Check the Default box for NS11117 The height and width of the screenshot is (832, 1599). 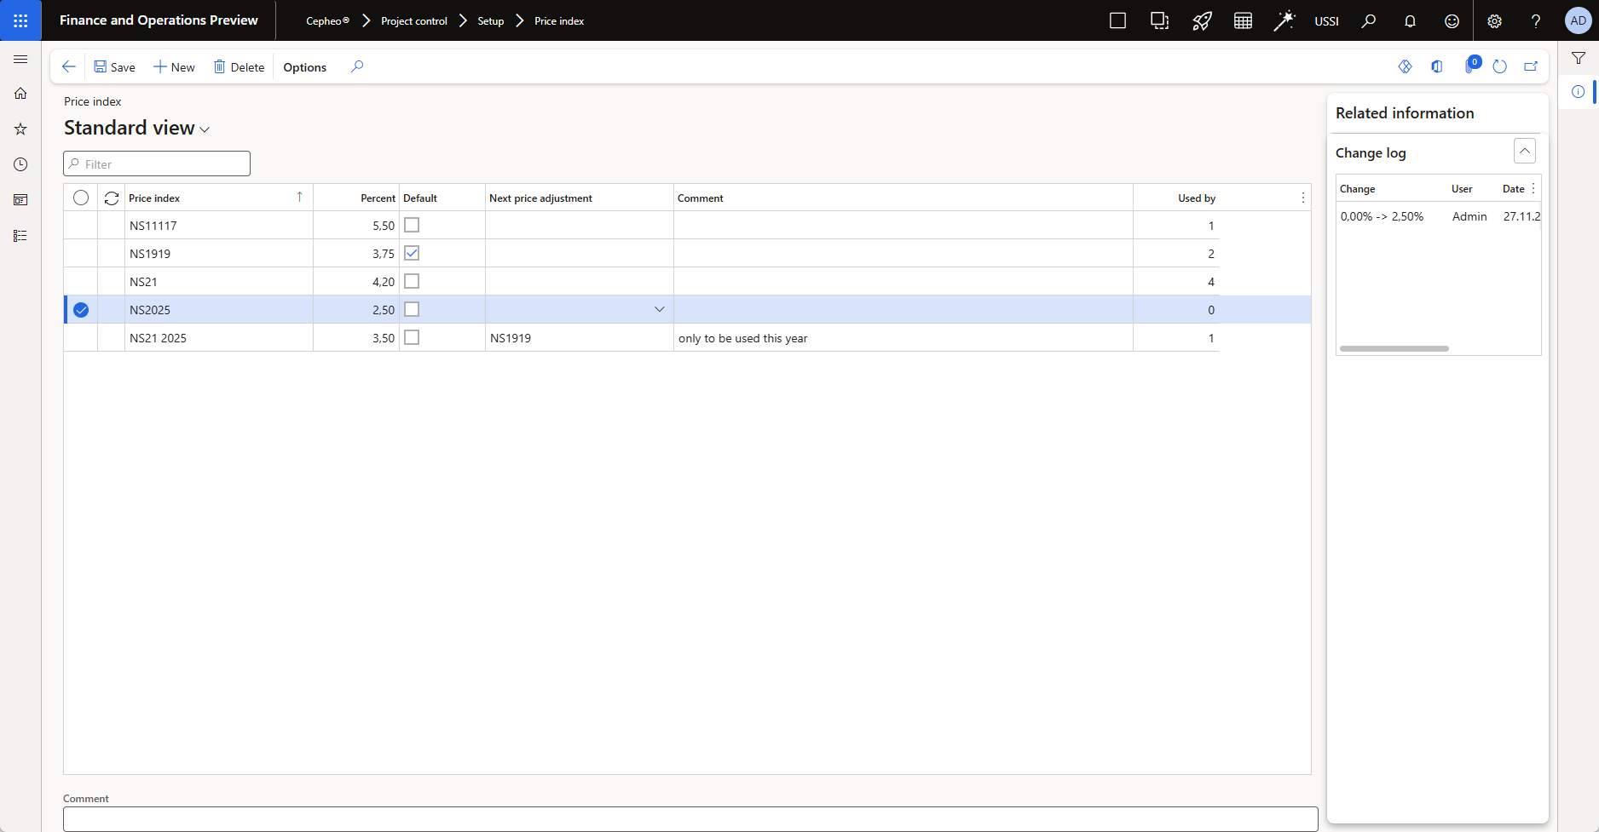click(412, 226)
